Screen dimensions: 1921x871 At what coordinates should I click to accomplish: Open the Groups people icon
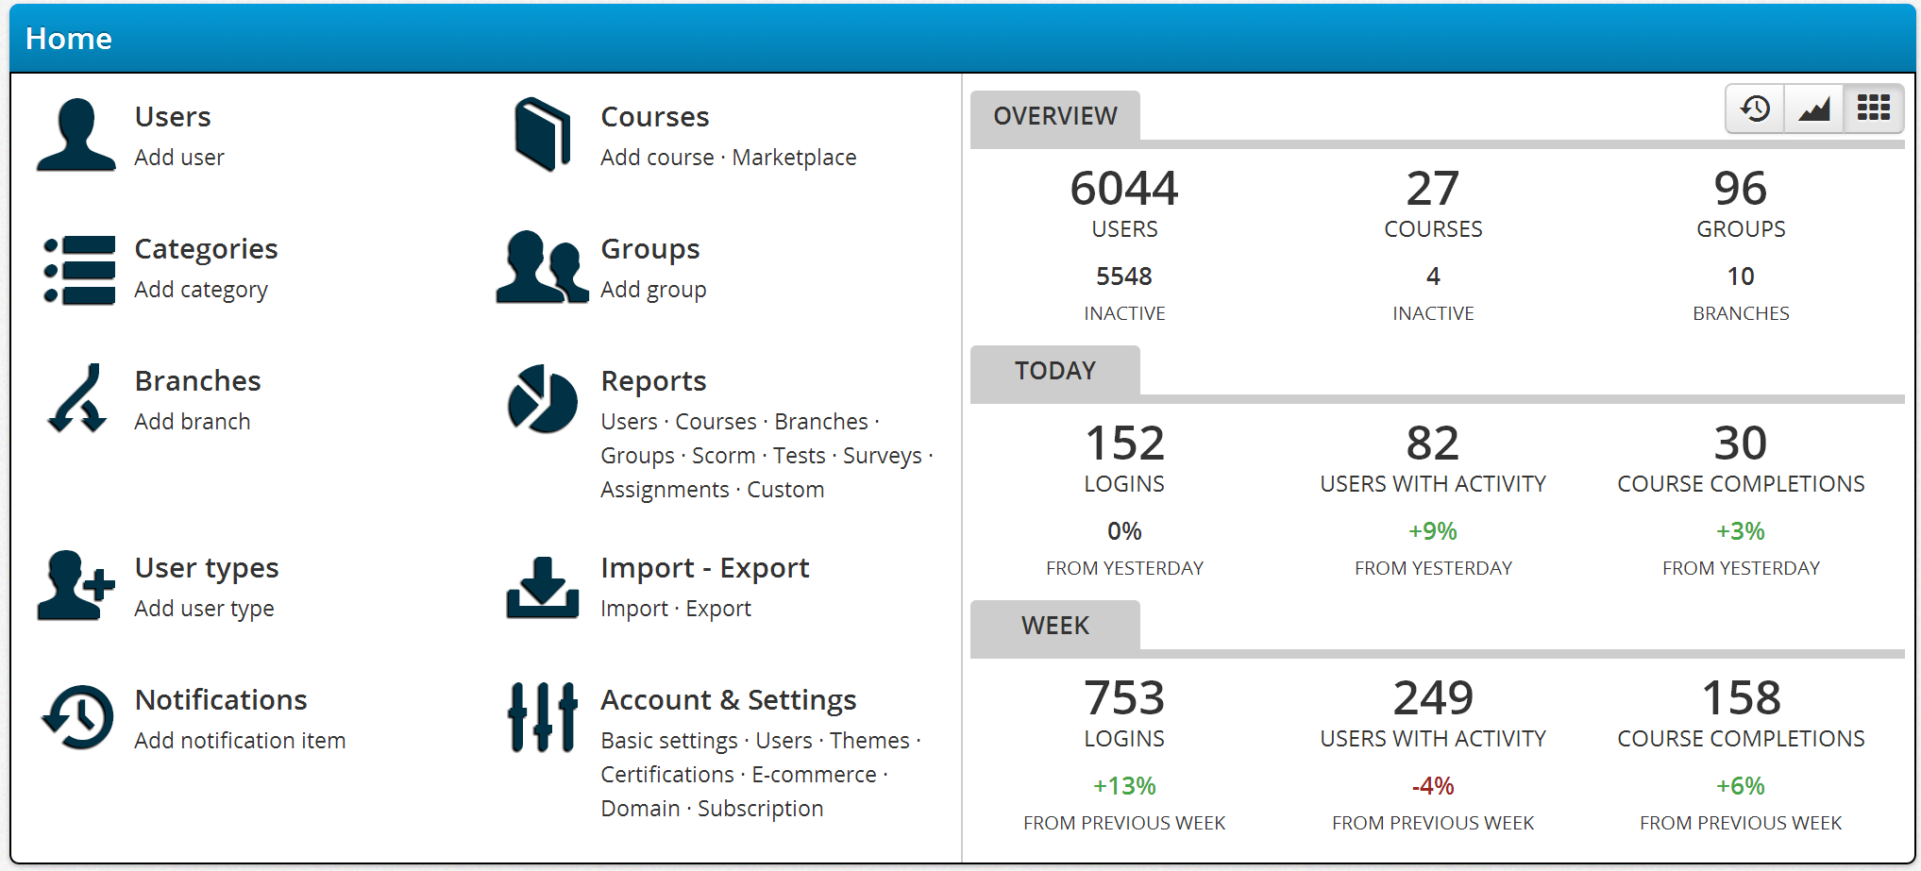point(541,268)
